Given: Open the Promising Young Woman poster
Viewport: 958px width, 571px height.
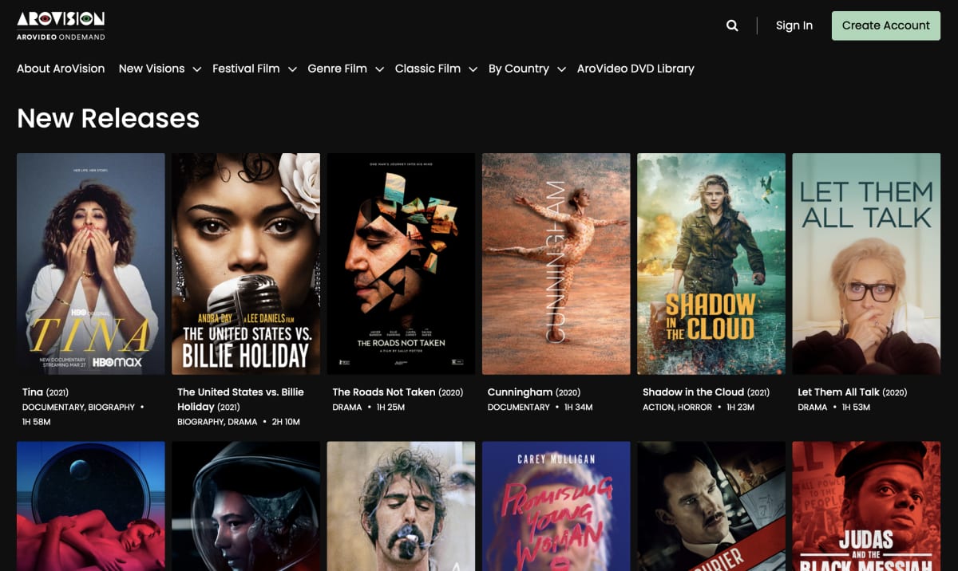Looking at the screenshot, I should click(x=556, y=506).
